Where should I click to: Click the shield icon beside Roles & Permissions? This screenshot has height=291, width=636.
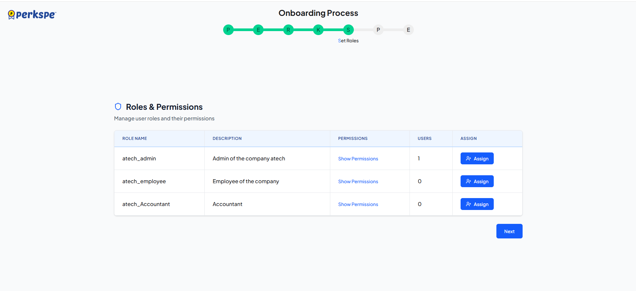[118, 106]
